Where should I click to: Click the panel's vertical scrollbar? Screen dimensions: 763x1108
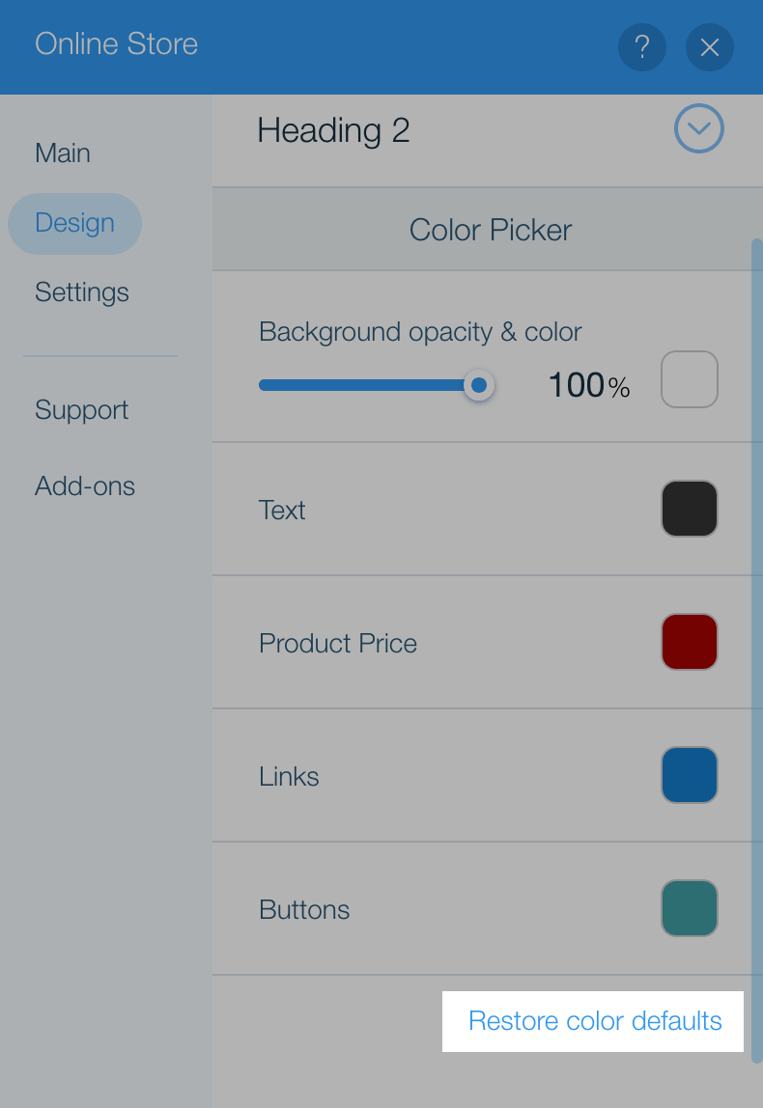pos(757,651)
